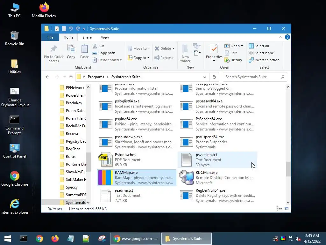Click the Search Sysinternals Suite field
Image resolution: width=326 pixels, height=245 pixels.
coord(255,77)
